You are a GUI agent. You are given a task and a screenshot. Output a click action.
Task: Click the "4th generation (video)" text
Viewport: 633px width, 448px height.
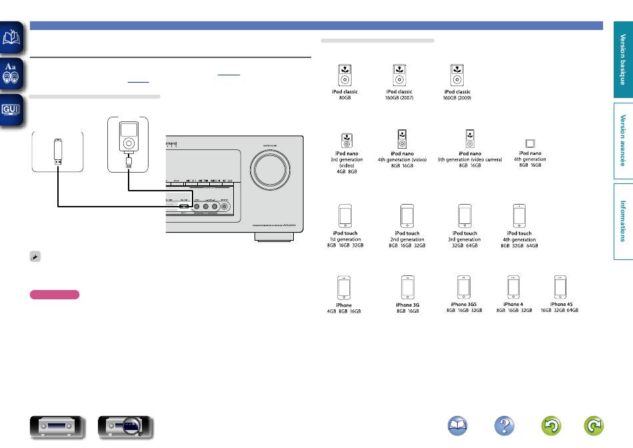tap(402, 159)
